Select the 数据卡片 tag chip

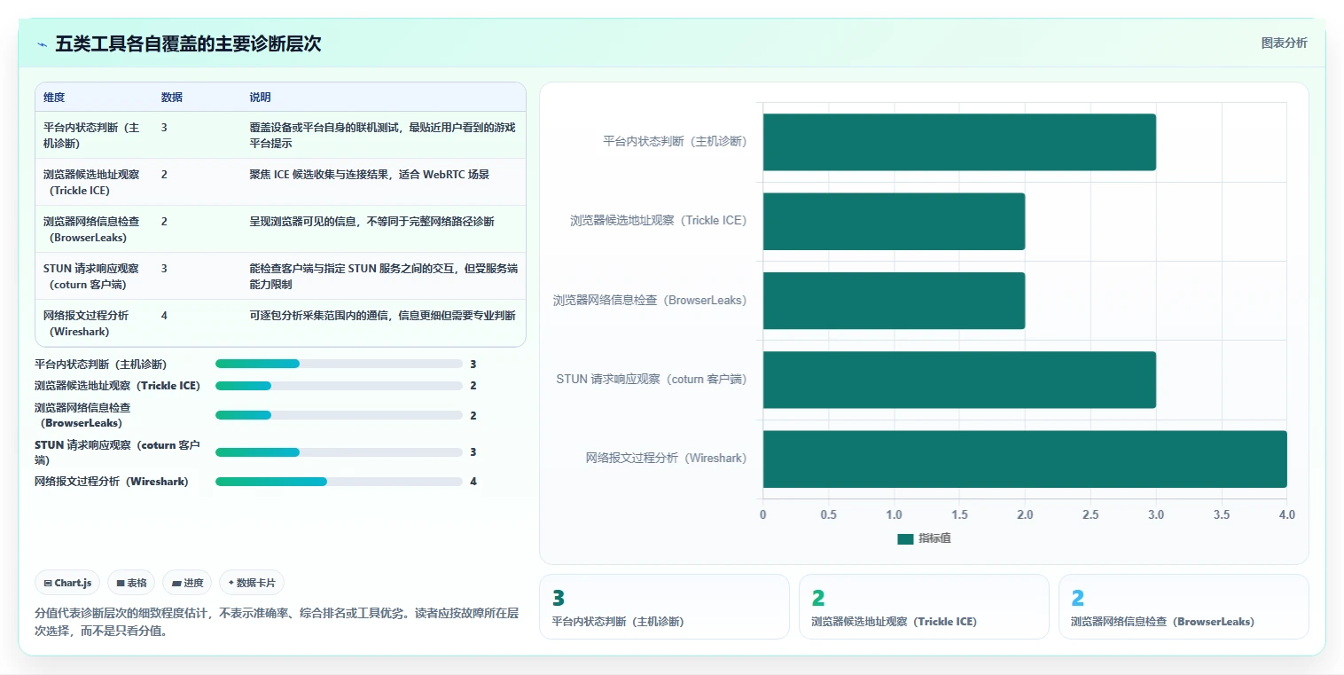coord(252,583)
